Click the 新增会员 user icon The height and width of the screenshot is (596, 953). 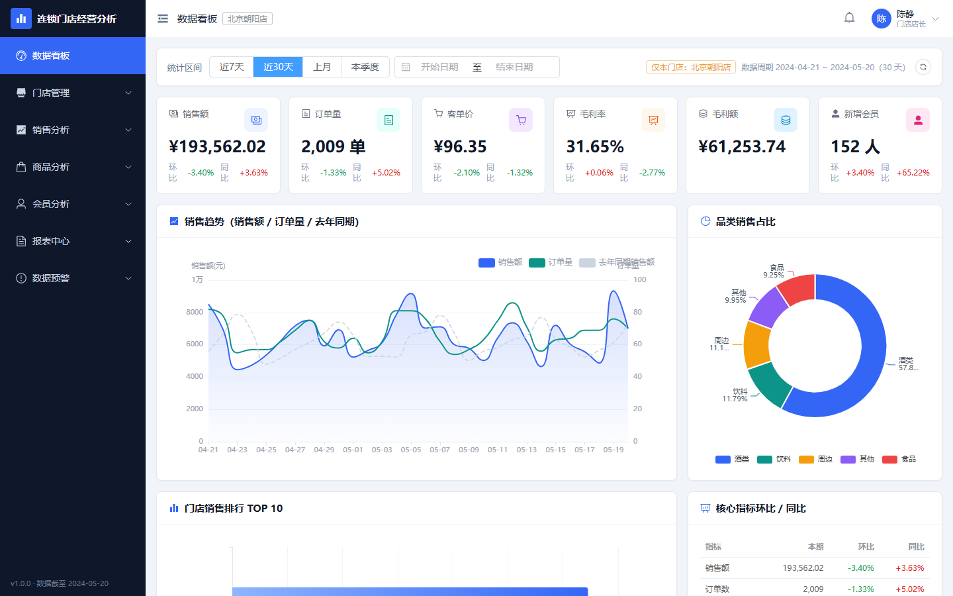(918, 120)
